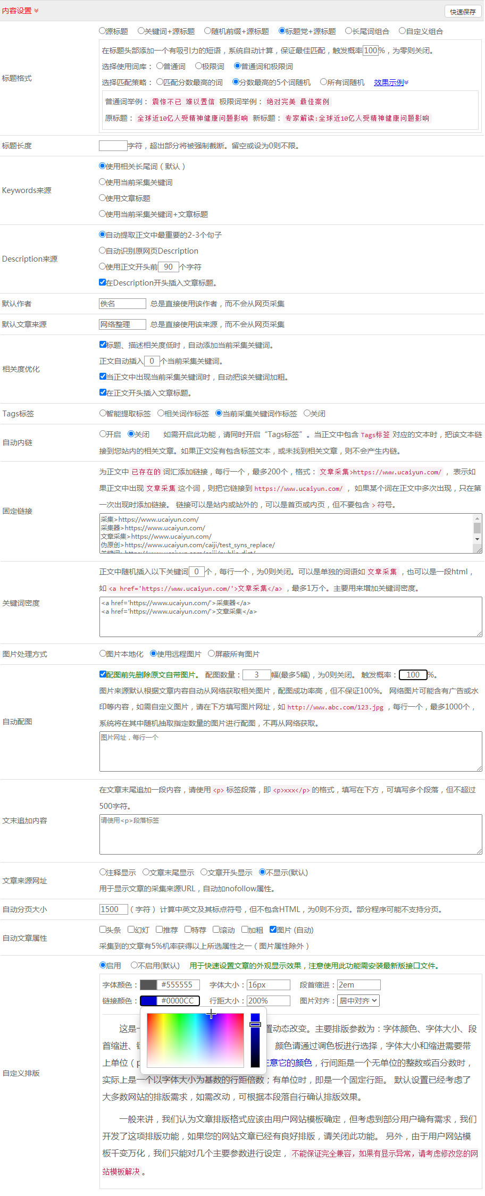Select 使用文章标题 as Keywords source
Viewport: 485px width, 1196px height.
click(103, 198)
